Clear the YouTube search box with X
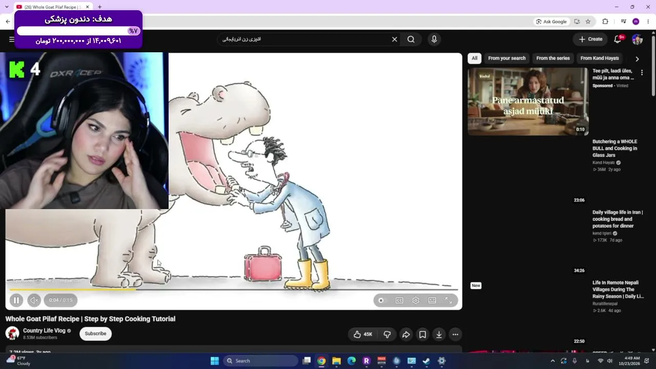This screenshot has width=656, height=369. tap(395, 39)
